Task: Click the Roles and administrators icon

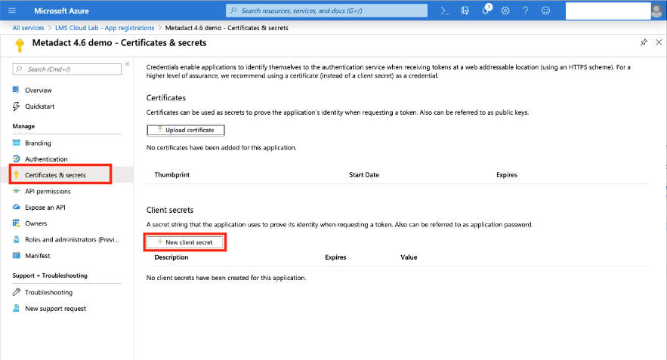Action: [16, 239]
